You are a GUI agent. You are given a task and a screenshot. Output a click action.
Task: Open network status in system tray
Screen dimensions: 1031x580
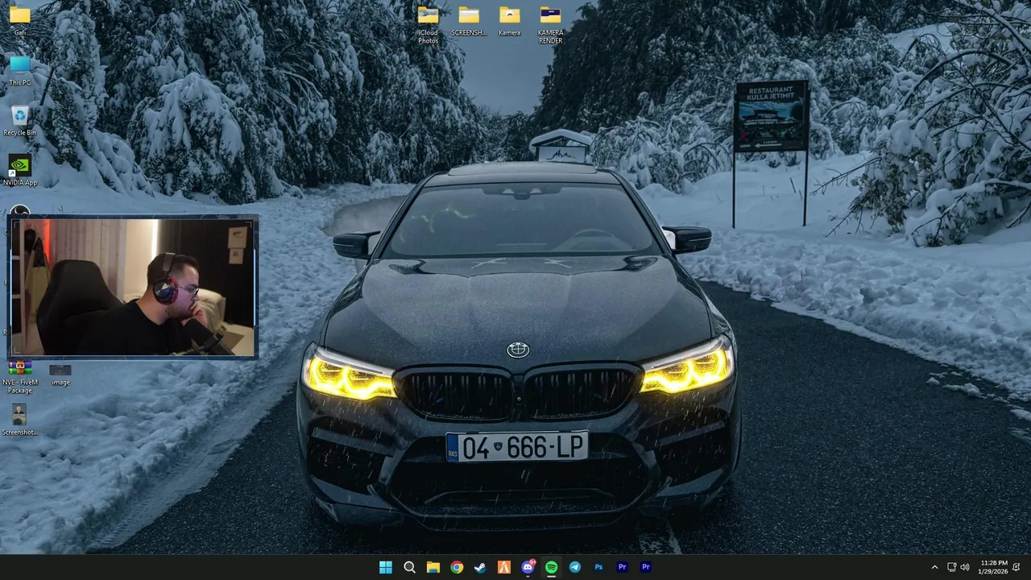tap(951, 567)
